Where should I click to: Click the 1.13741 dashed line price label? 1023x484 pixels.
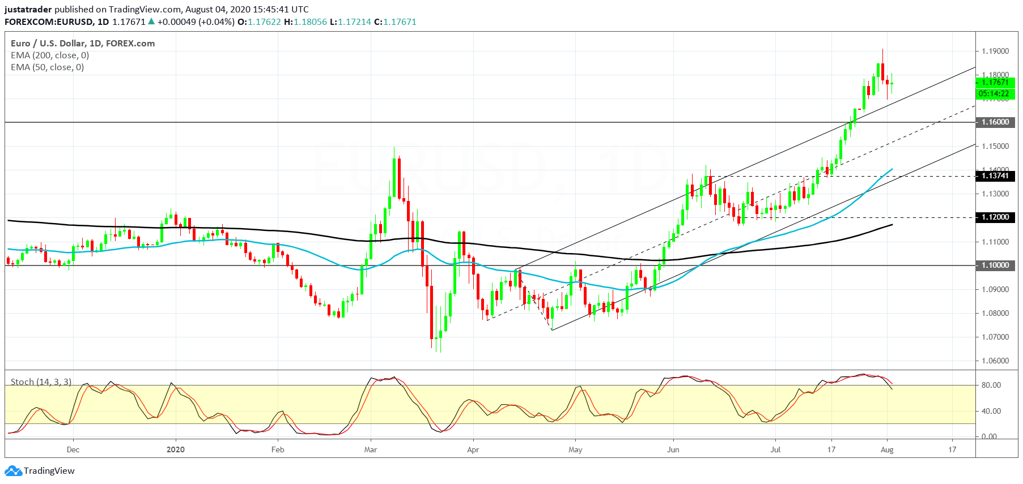(995, 176)
